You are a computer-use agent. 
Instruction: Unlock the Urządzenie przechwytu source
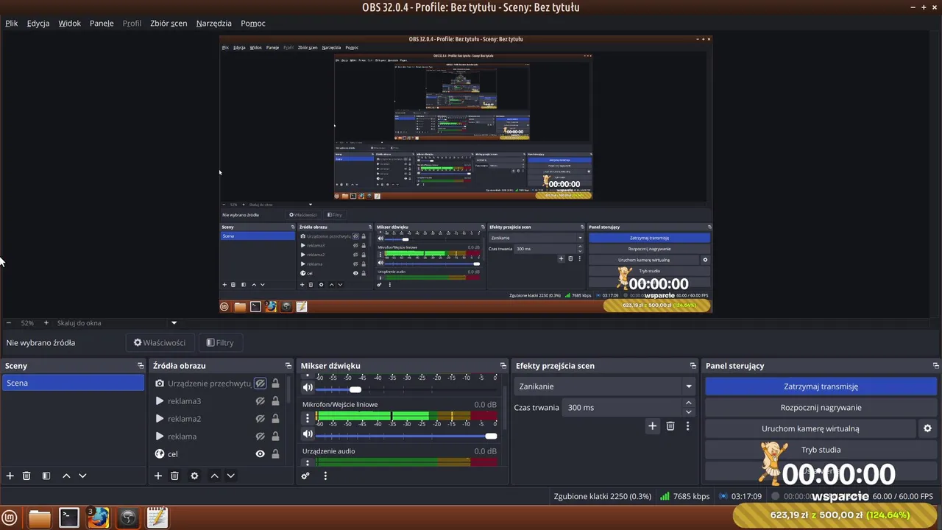(x=275, y=384)
